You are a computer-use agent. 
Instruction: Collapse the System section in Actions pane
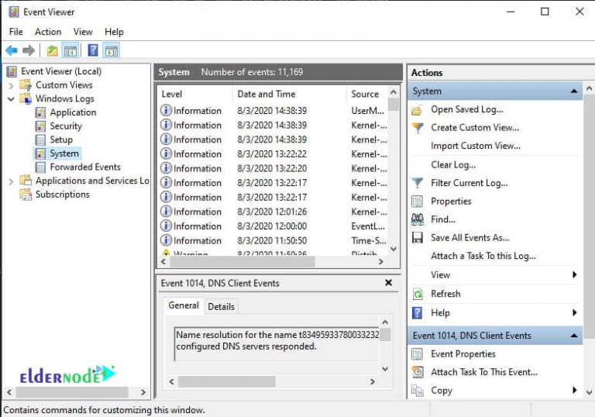click(574, 91)
